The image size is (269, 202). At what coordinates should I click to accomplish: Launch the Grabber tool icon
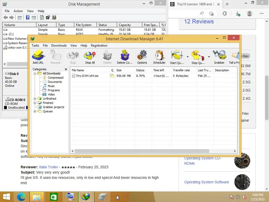(x=219, y=57)
